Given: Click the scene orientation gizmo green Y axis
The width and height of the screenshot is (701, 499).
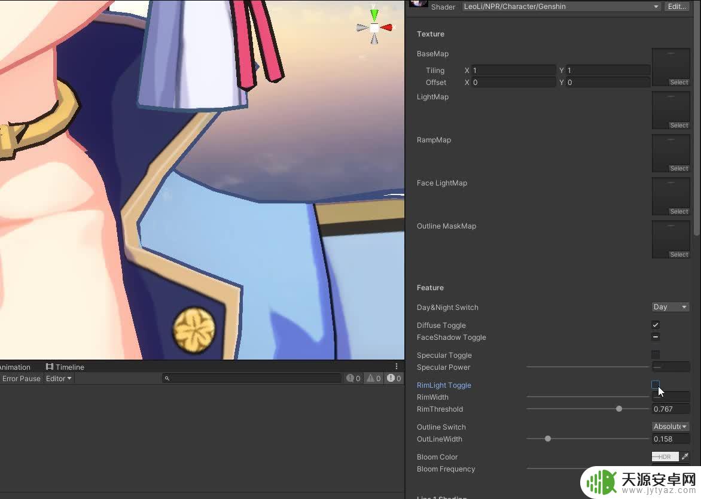Looking at the screenshot, I should [x=374, y=15].
